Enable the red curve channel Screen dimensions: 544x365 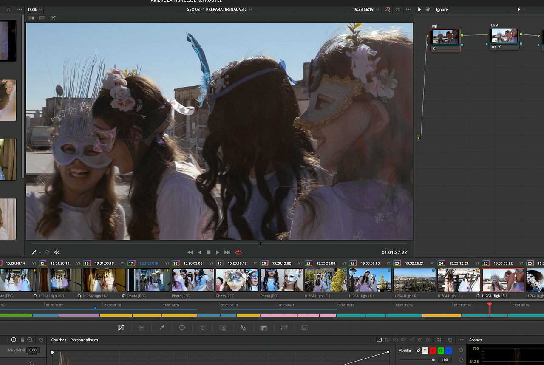tap(433, 351)
